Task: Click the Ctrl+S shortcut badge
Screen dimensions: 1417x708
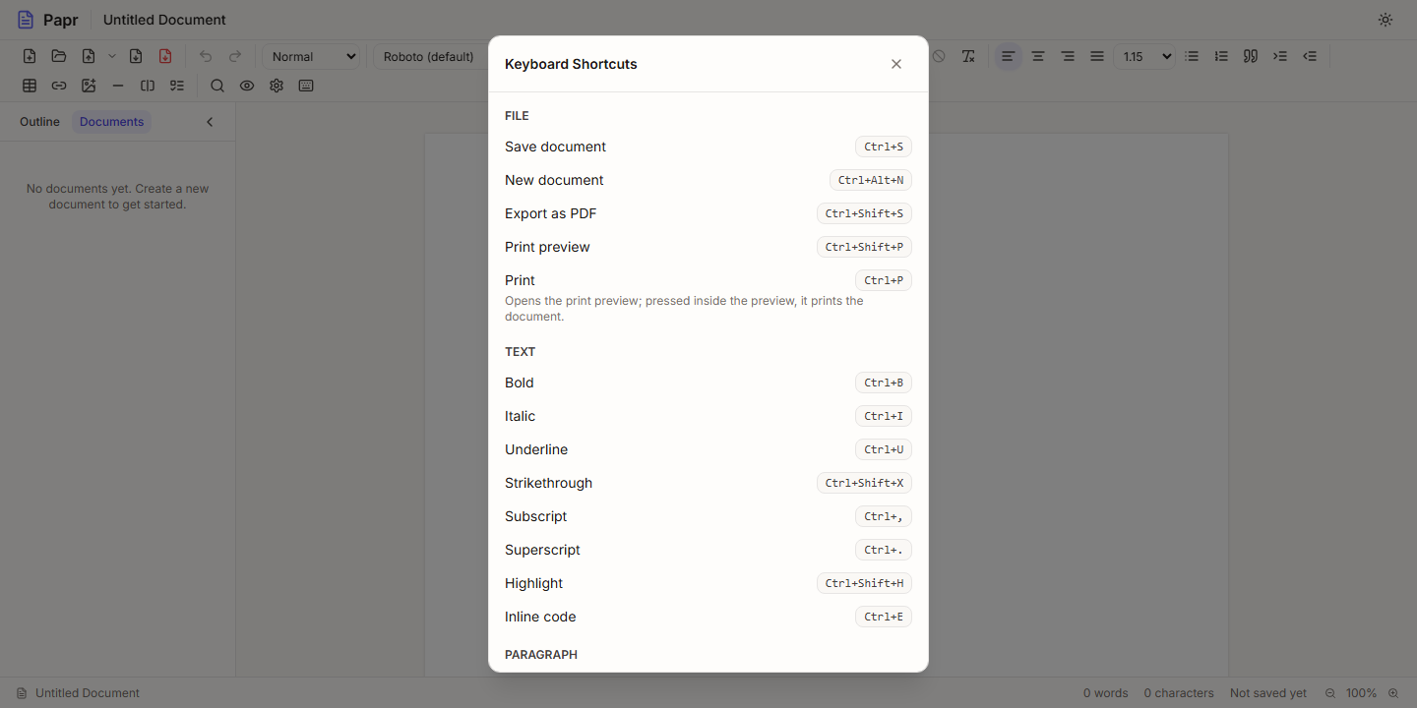Action: pyautogui.click(x=884, y=147)
